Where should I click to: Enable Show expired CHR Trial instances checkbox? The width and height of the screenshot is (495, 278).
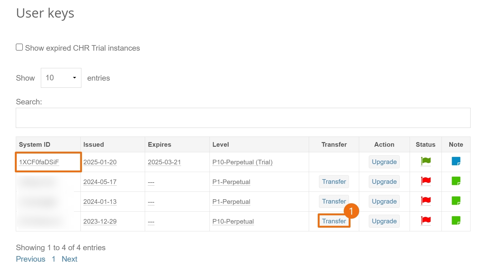tap(19, 47)
